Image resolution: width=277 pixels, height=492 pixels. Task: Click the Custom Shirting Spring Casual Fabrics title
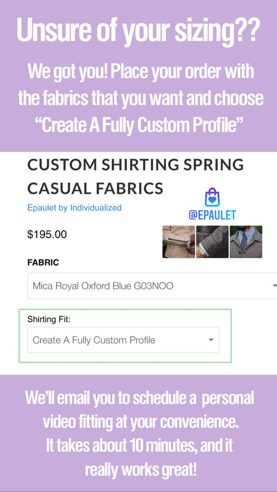point(135,177)
